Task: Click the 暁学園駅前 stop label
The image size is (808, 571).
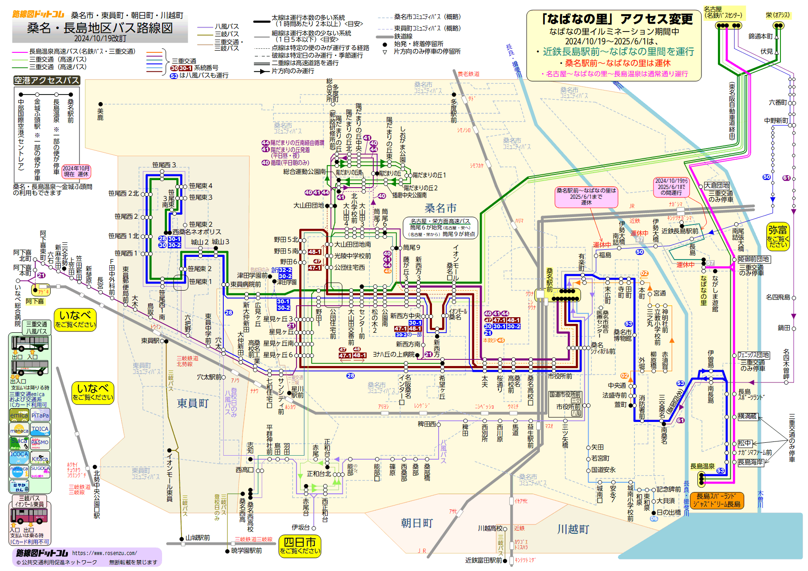Action: click(246, 551)
